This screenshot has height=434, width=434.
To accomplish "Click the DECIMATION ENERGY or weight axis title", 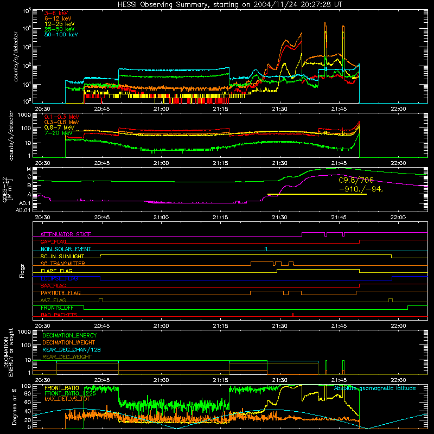I will tap(8, 352).
